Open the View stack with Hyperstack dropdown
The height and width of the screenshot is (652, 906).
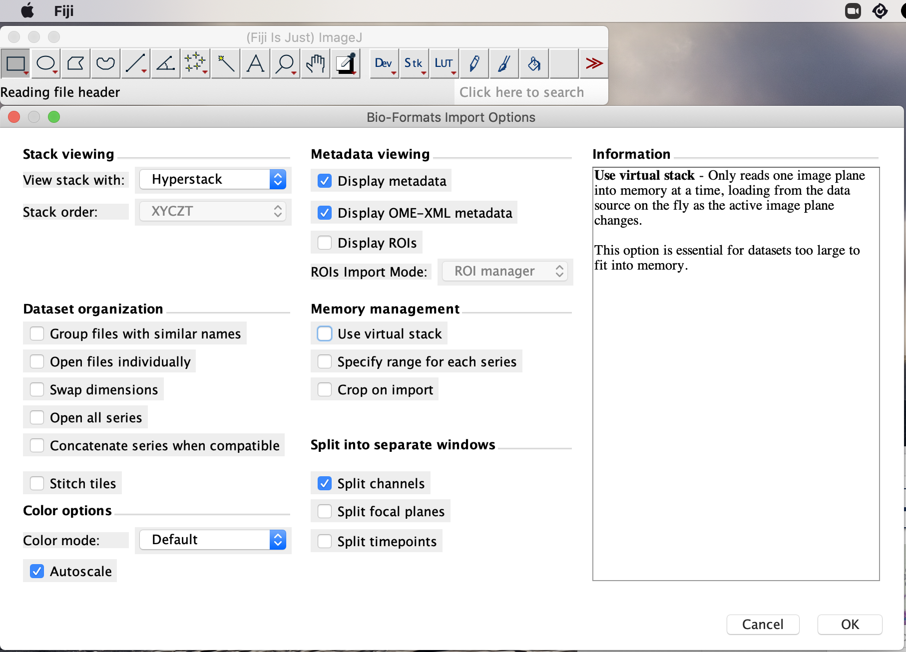[x=213, y=179]
